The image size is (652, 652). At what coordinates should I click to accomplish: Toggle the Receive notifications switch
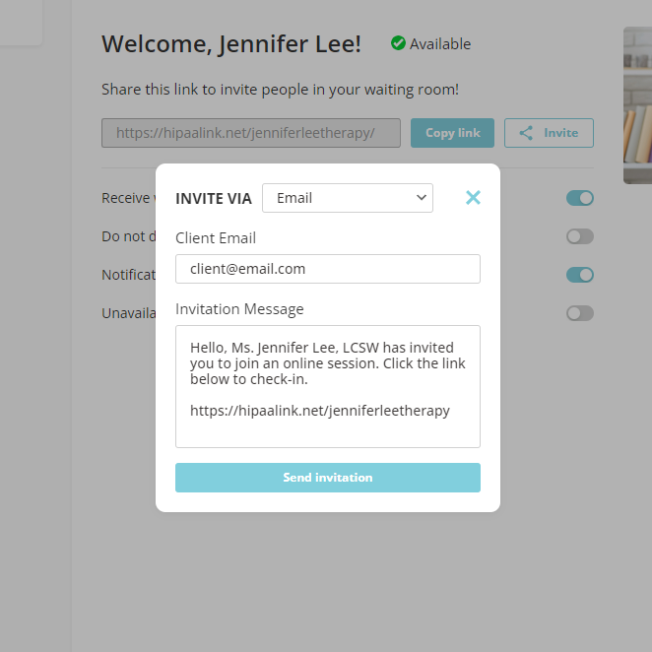[x=580, y=198]
